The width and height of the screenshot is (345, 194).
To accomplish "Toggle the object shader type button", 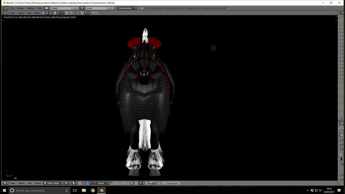I will 55,13.
